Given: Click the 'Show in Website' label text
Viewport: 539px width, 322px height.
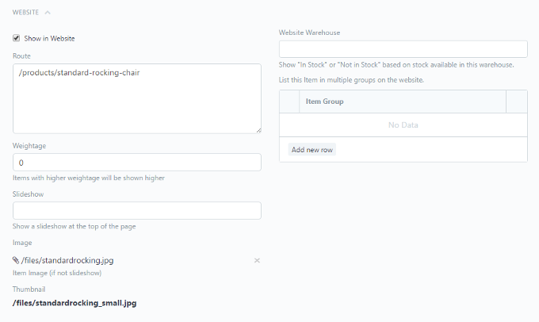Looking at the screenshot, I should click(x=49, y=38).
